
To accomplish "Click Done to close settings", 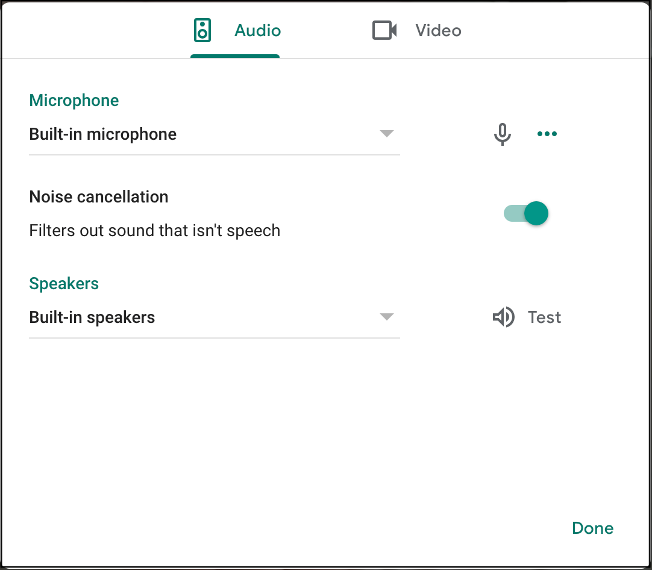I will click(x=592, y=528).
